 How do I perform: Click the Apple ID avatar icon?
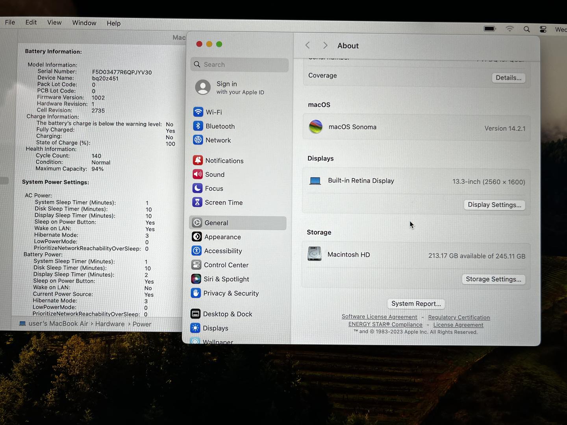203,87
